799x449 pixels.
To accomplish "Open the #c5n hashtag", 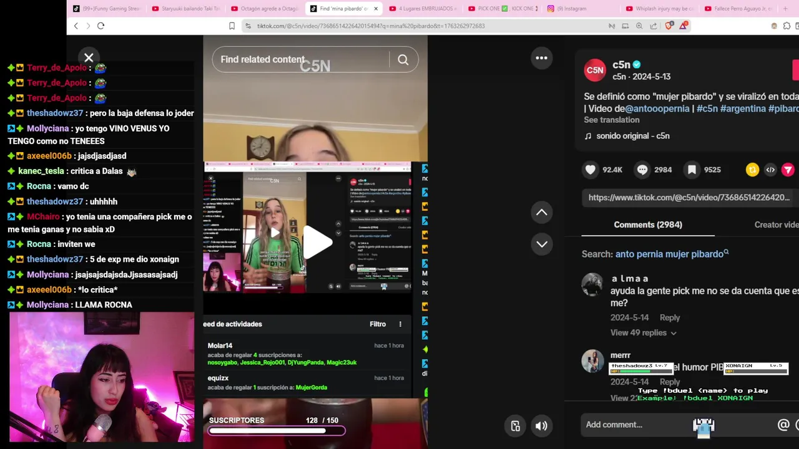I will click(x=707, y=109).
